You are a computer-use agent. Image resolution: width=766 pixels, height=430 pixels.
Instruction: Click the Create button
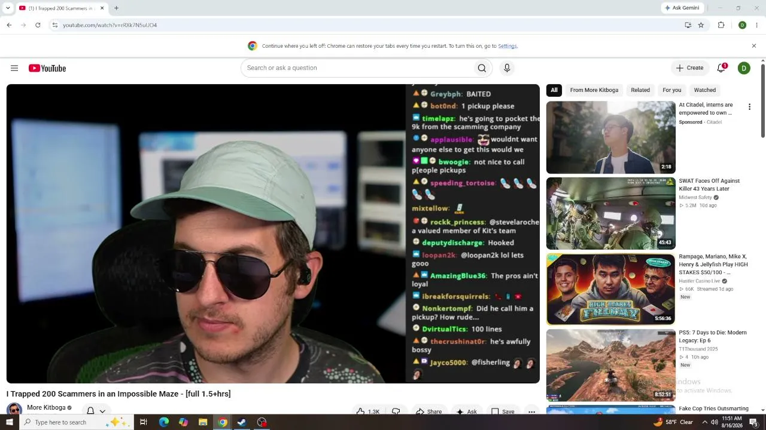tap(689, 68)
